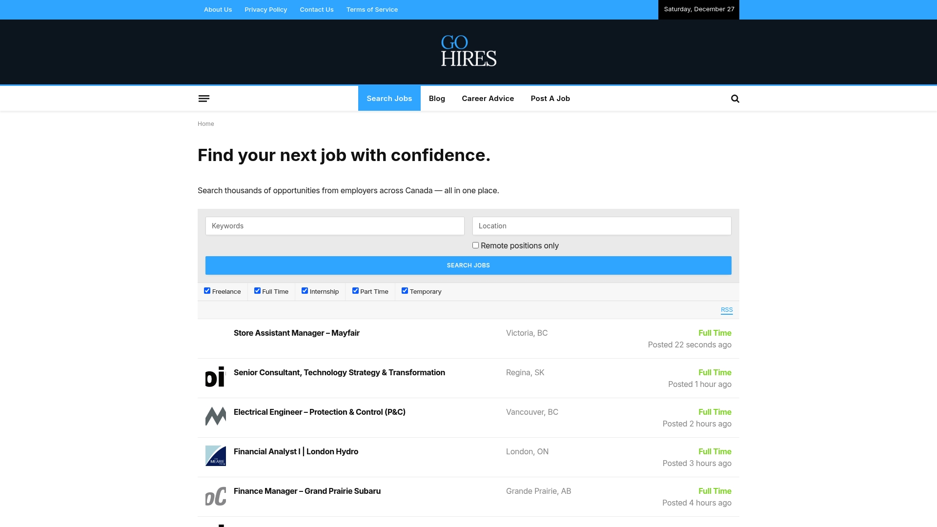Click the mountain logo on Electrical Engineer listing
The width and height of the screenshot is (937, 527).
(x=215, y=416)
